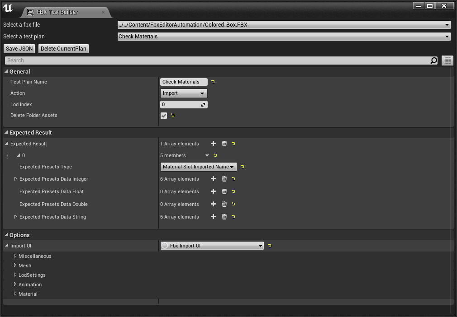Revert Delete Folder Assets to default value

pyautogui.click(x=172, y=116)
